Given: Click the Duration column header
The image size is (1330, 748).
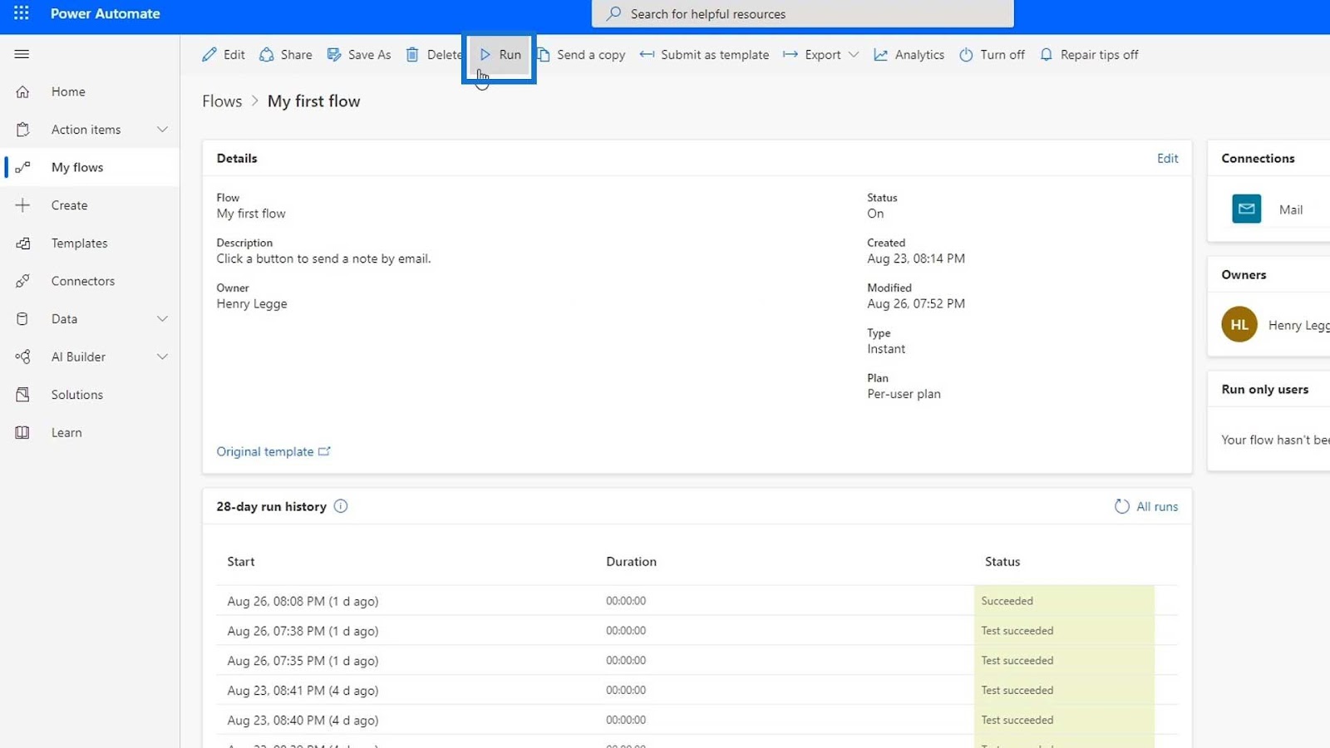Looking at the screenshot, I should pyautogui.click(x=631, y=562).
